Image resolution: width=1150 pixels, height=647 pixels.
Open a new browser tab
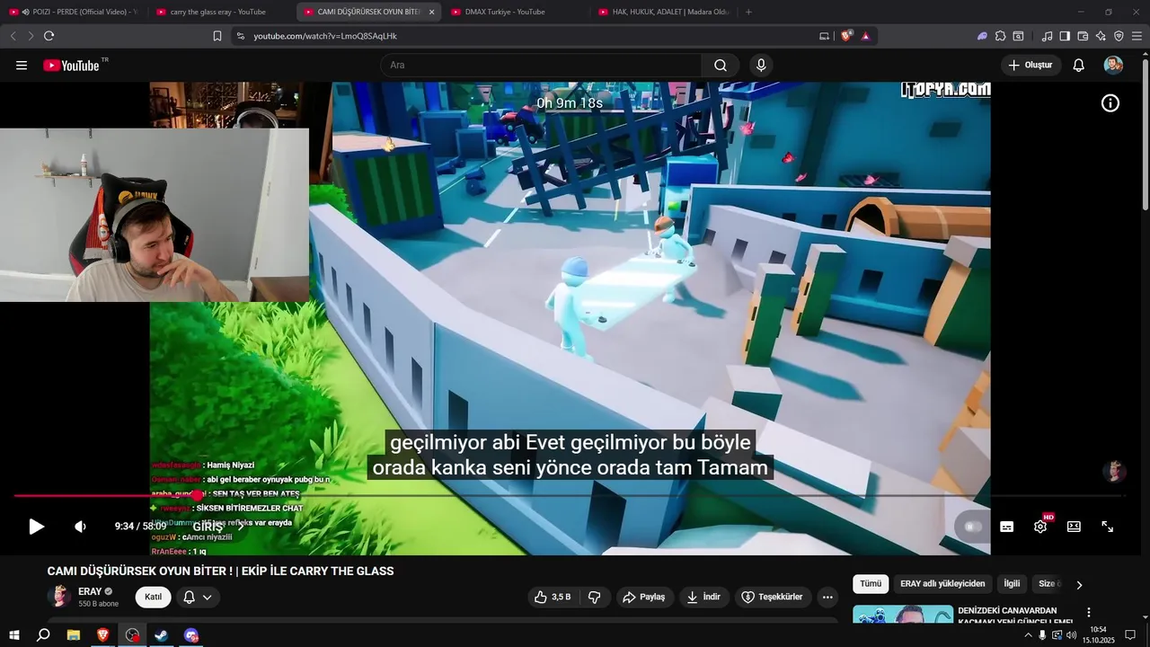(748, 12)
